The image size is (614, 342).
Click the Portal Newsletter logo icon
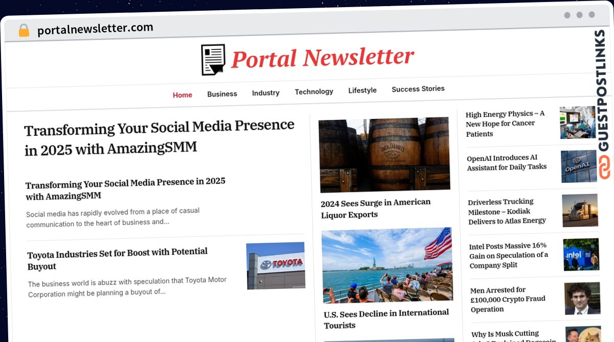213,60
